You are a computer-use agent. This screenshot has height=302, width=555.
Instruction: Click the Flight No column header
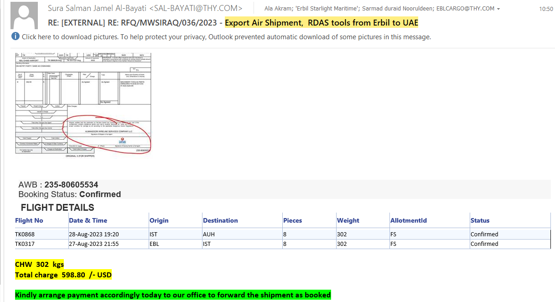(x=29, y=220)
